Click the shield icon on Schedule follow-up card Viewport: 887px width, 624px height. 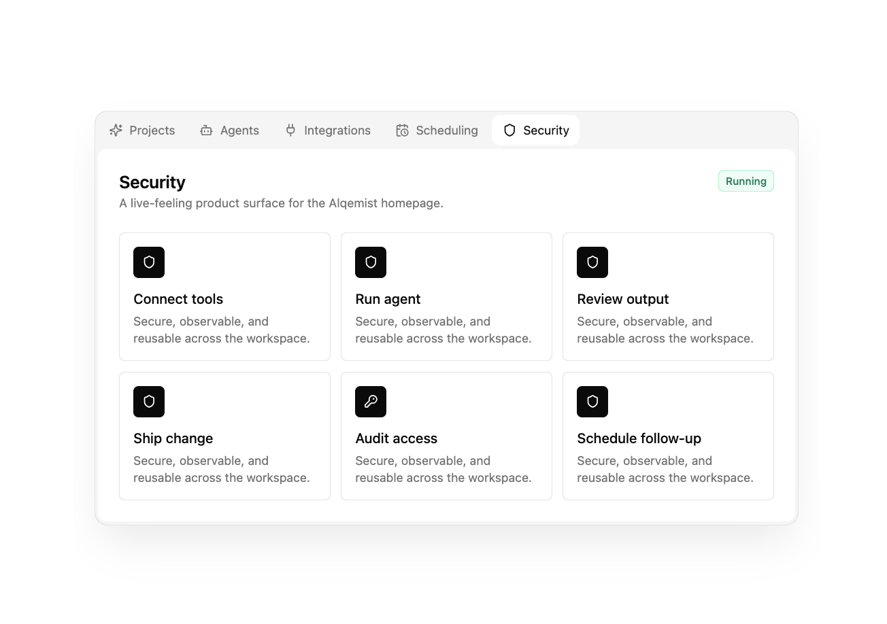point(592,402)
